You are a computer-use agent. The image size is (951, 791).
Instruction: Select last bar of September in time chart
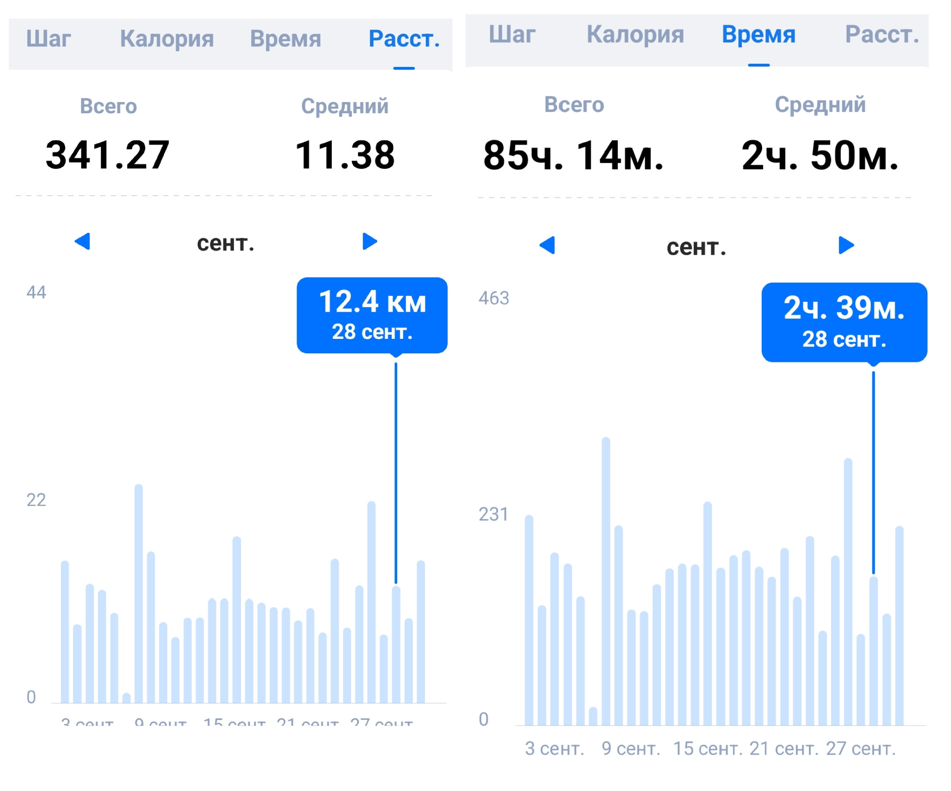point(899,625)
